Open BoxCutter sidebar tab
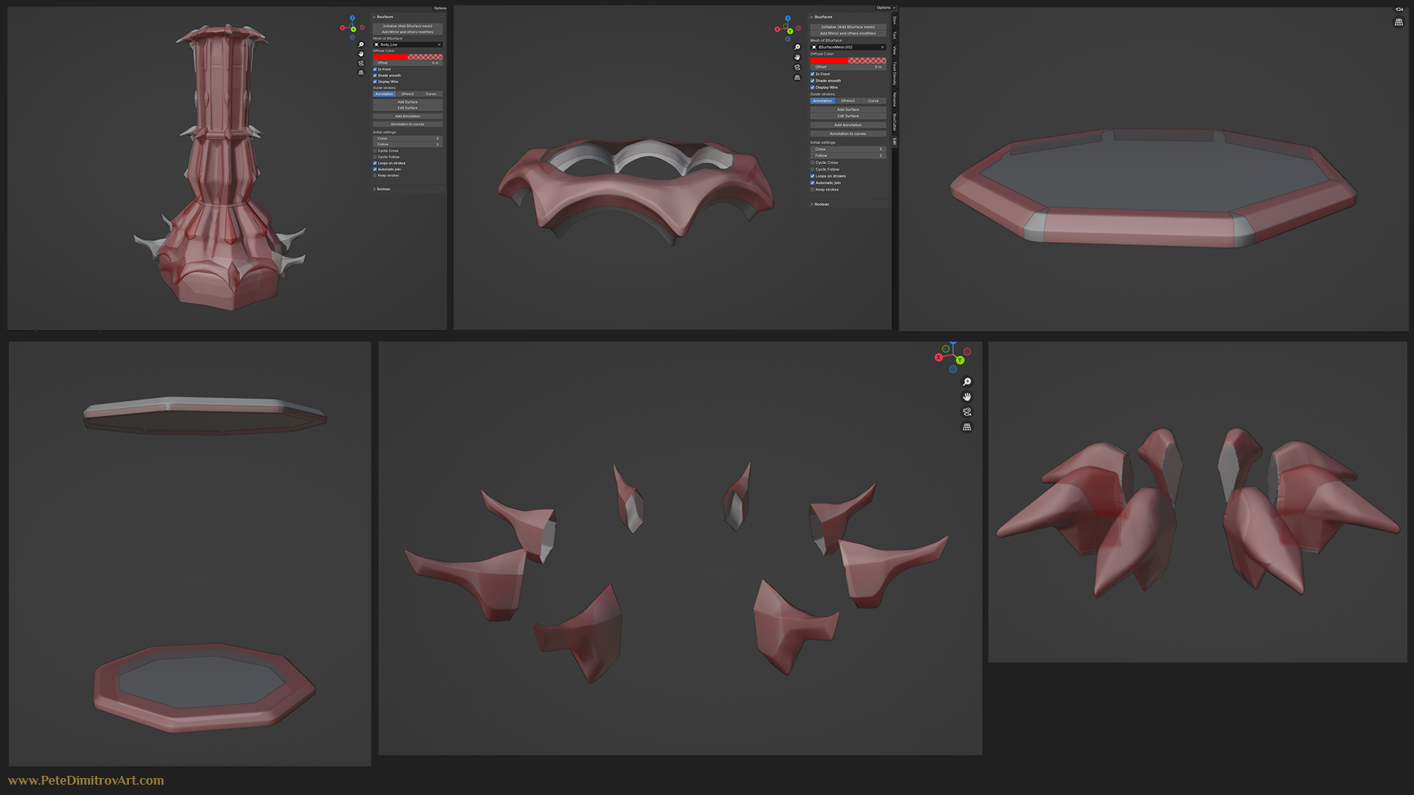This screenshot has height=795, width=1414. point(894,122)
